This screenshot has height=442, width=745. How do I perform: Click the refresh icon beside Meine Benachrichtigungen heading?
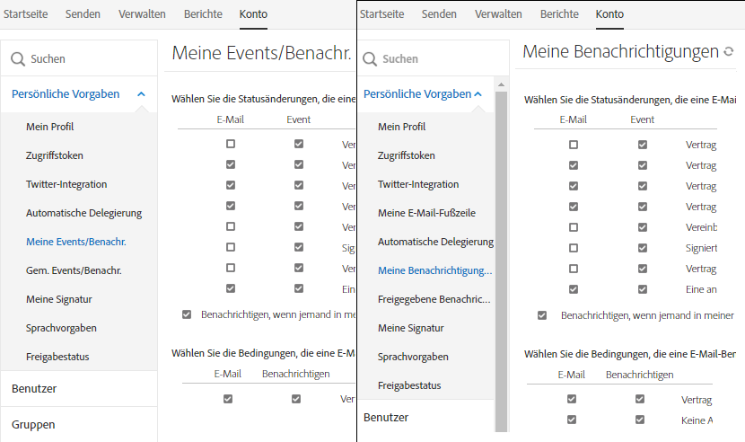pyautogui.click(x=729, y=53)
